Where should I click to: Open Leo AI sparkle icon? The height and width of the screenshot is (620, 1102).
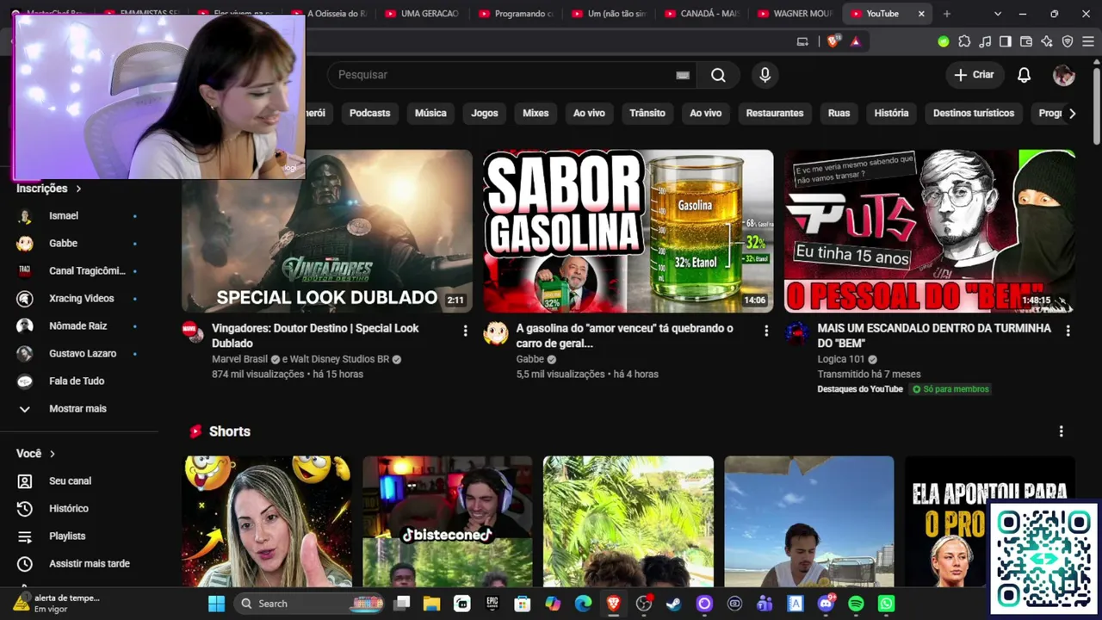(1046, 41)
